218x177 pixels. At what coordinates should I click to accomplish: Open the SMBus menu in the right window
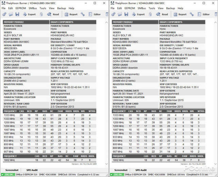[x=142, y=9]
